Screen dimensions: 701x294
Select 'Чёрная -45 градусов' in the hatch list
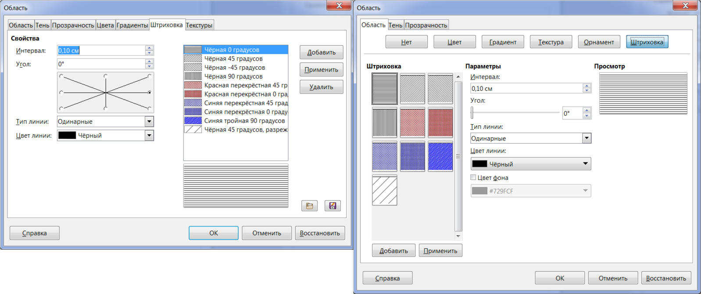point(234,68)
